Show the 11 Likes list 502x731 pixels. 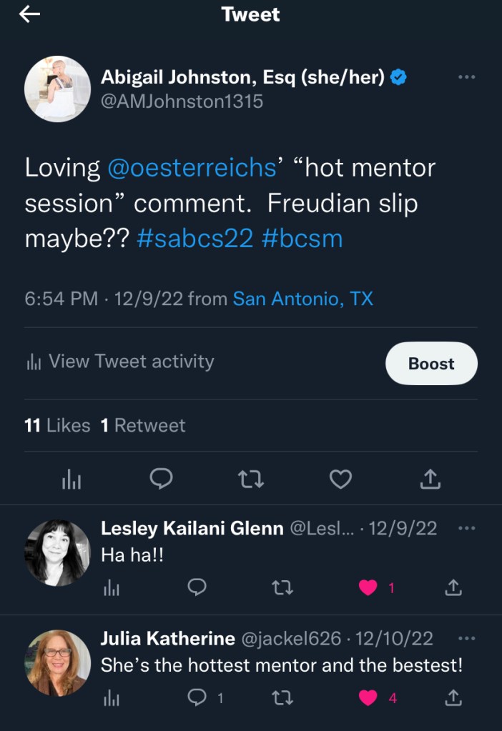point(57,425)
